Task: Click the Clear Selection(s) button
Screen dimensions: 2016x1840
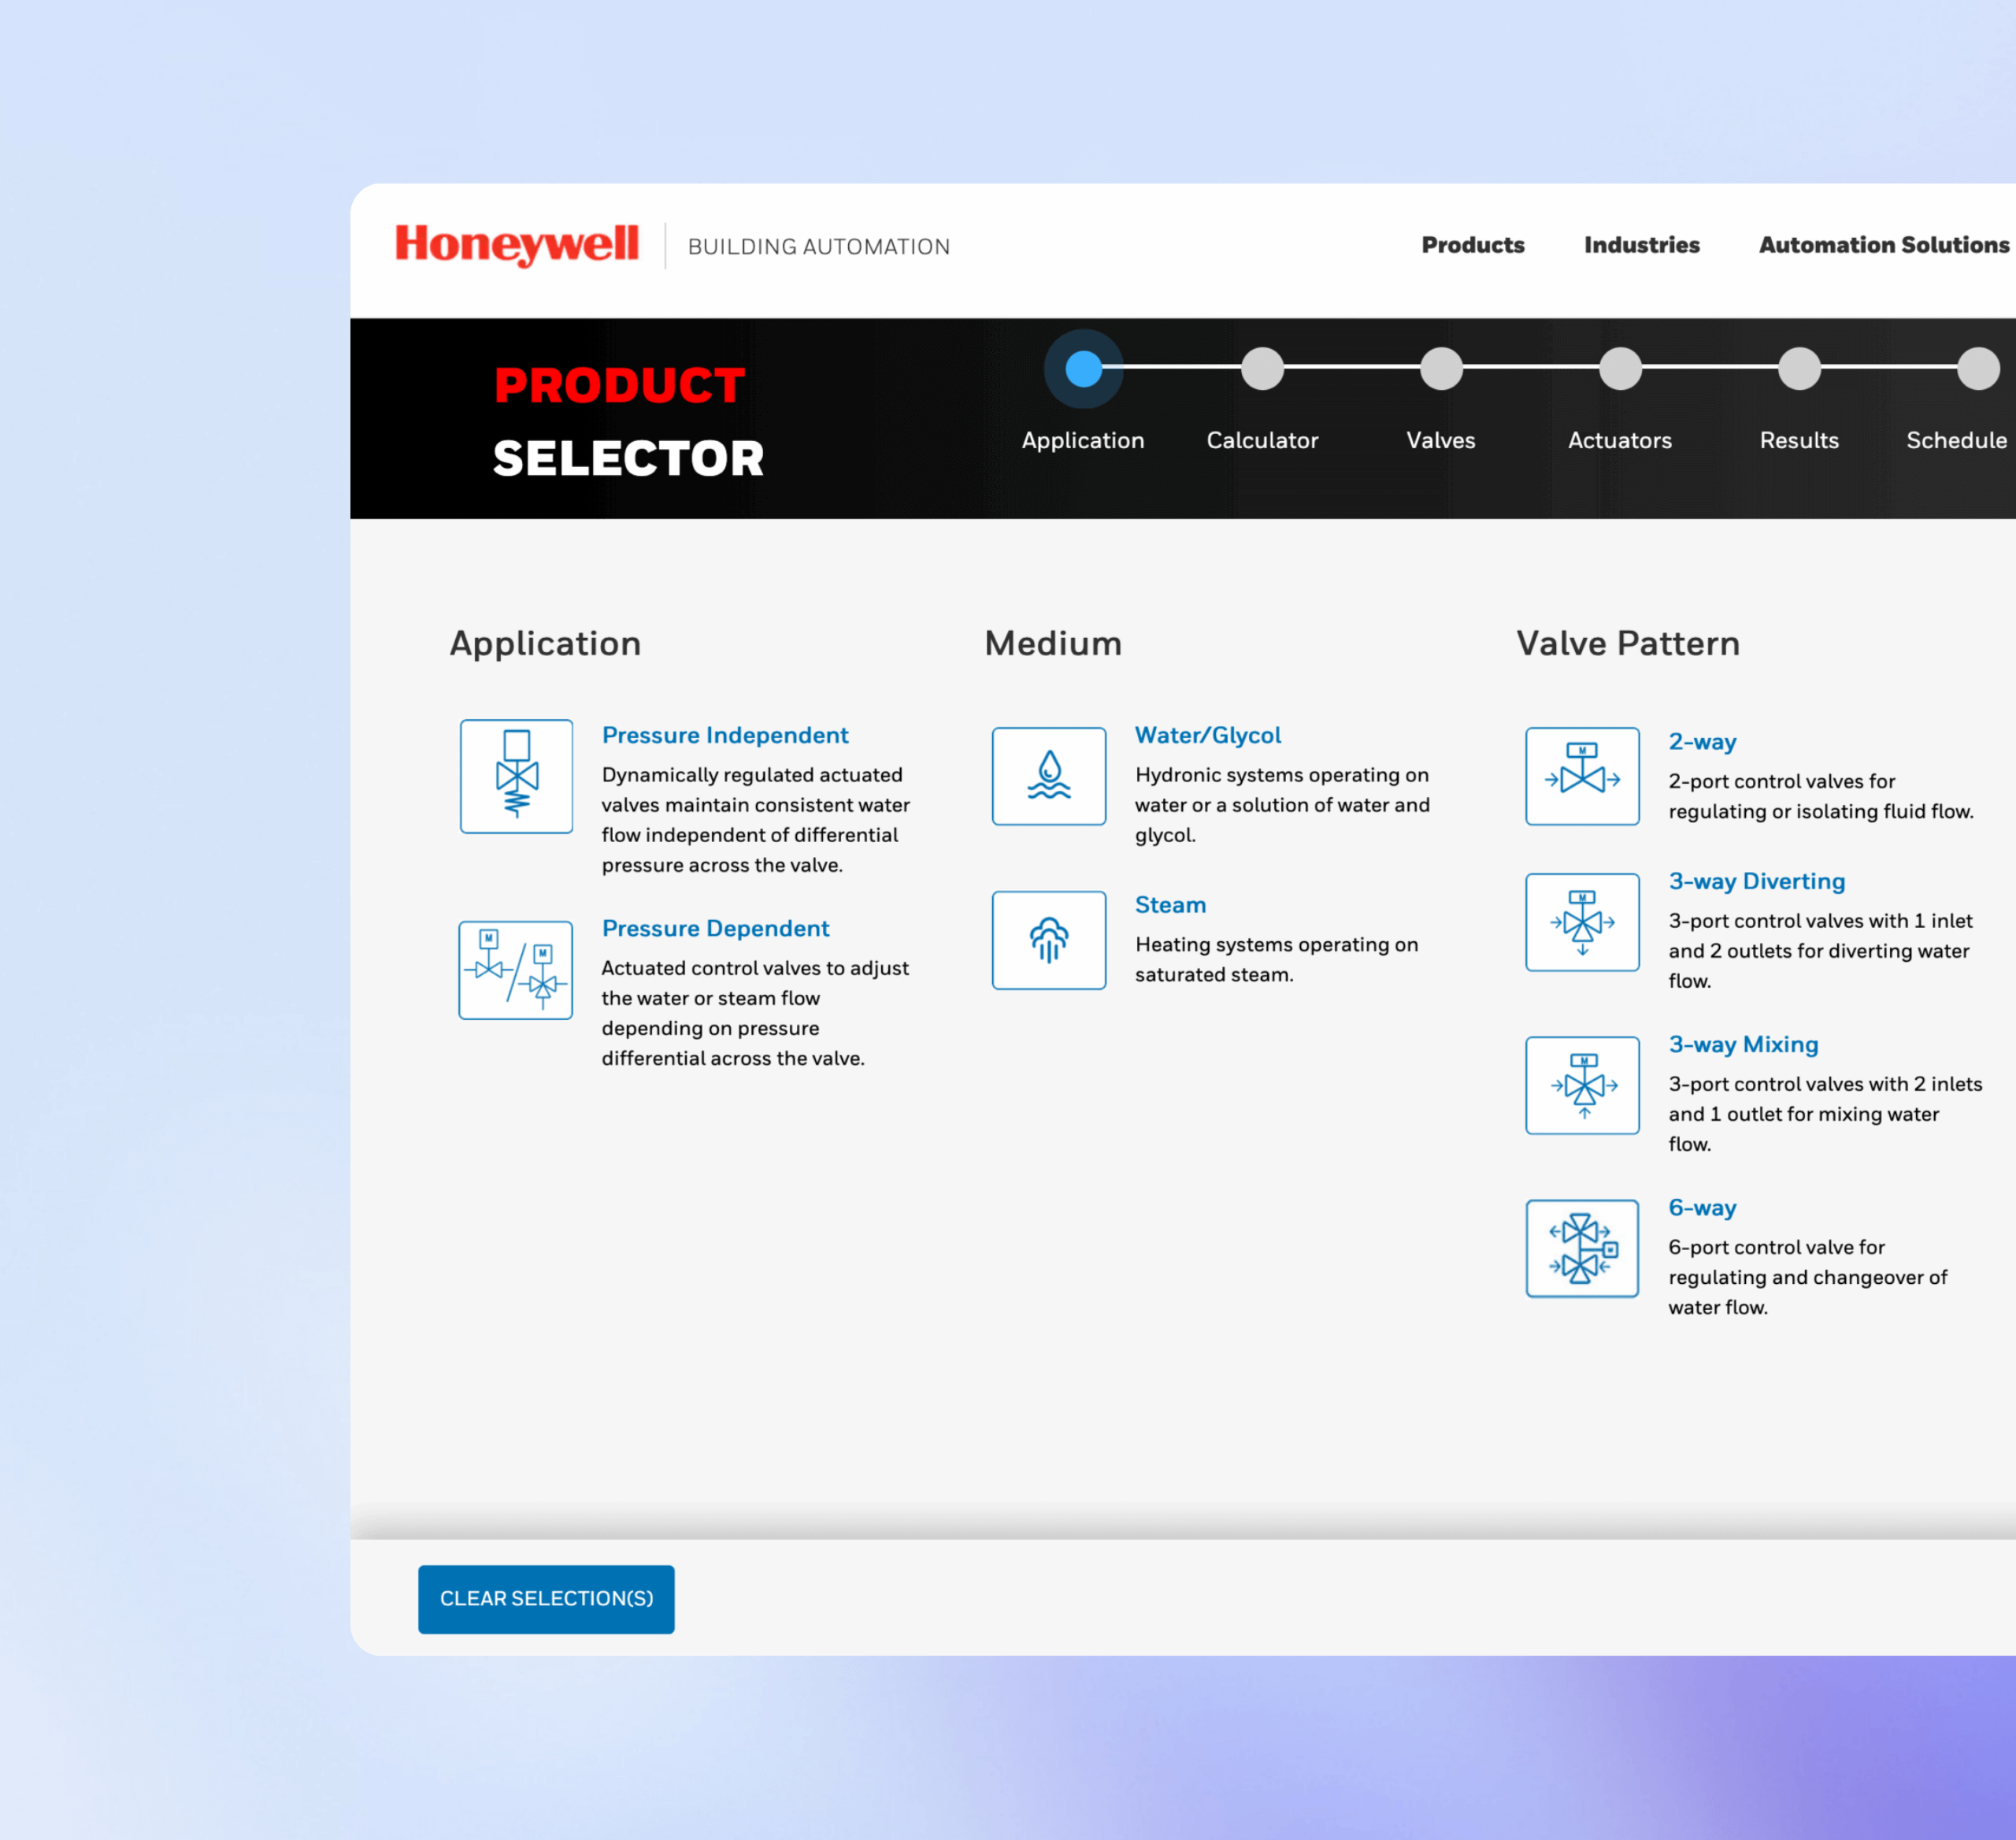Action: pyautogui.click(x=546, y=1599)
